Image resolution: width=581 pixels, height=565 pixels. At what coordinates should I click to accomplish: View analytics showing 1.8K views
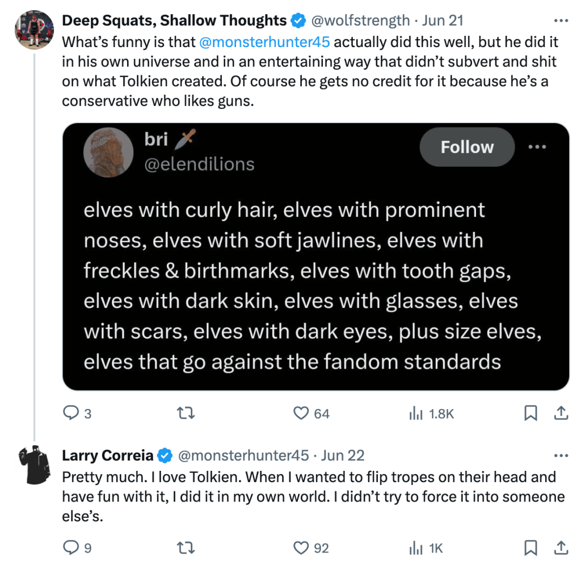(x=416, y=414)
